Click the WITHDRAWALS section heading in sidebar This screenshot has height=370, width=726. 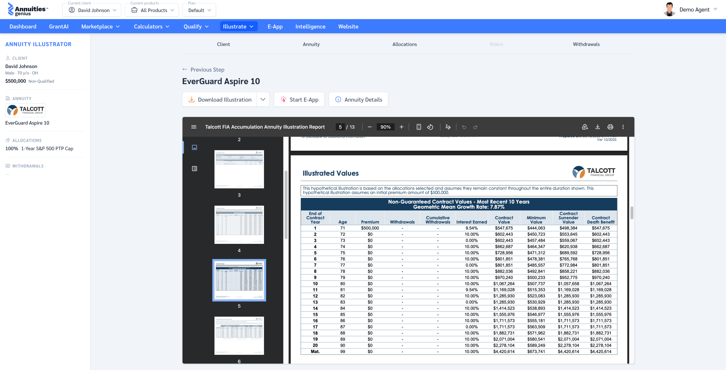pyautogui.click(x=28, y=166)
